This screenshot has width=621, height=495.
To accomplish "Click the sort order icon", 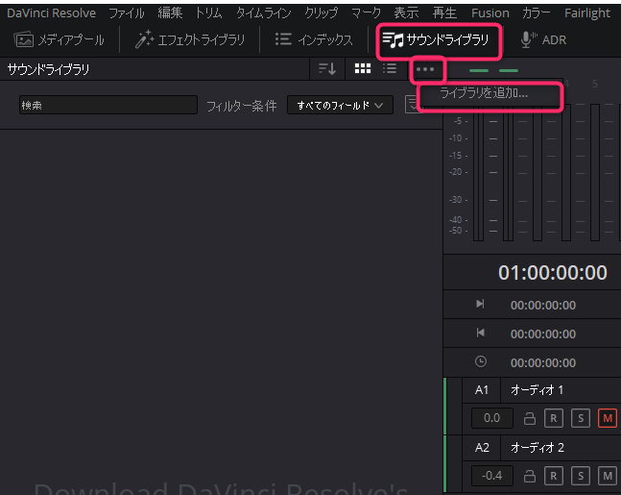I will tap(327, 69).
